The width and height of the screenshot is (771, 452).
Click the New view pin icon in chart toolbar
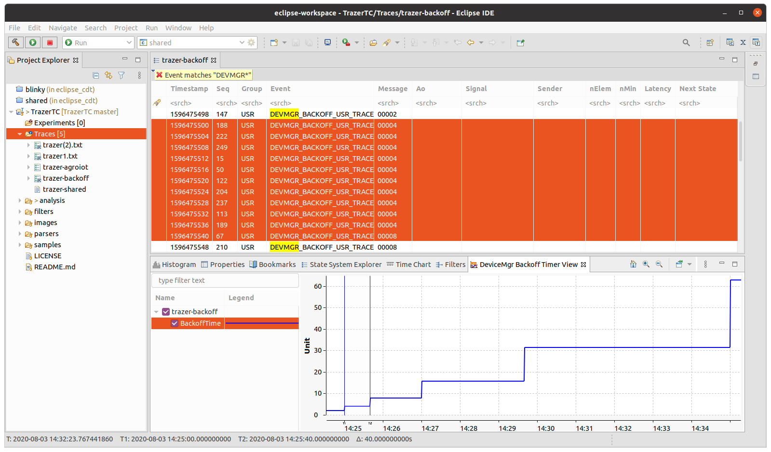679,264
